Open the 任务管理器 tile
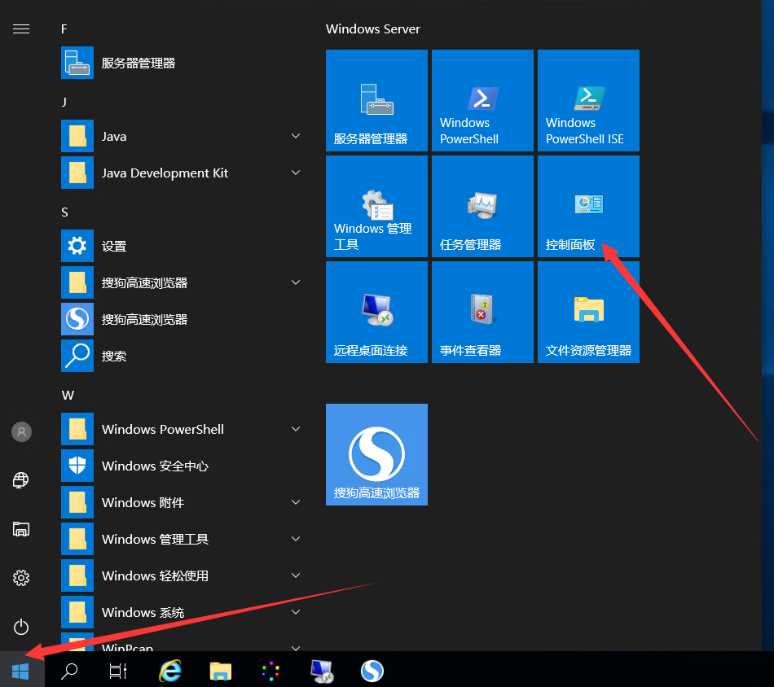 482,206
